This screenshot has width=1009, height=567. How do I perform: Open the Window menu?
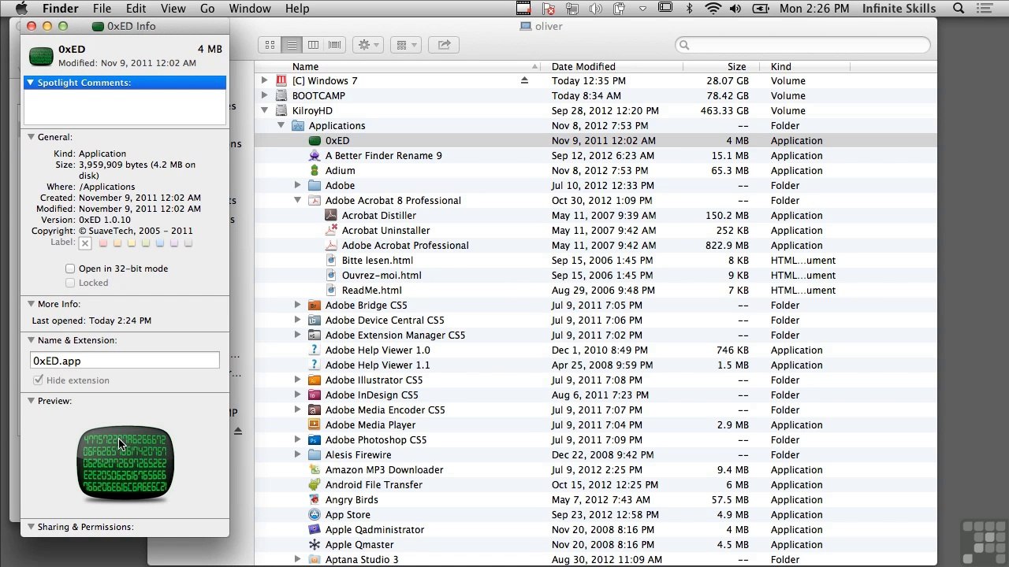point(249,9)
